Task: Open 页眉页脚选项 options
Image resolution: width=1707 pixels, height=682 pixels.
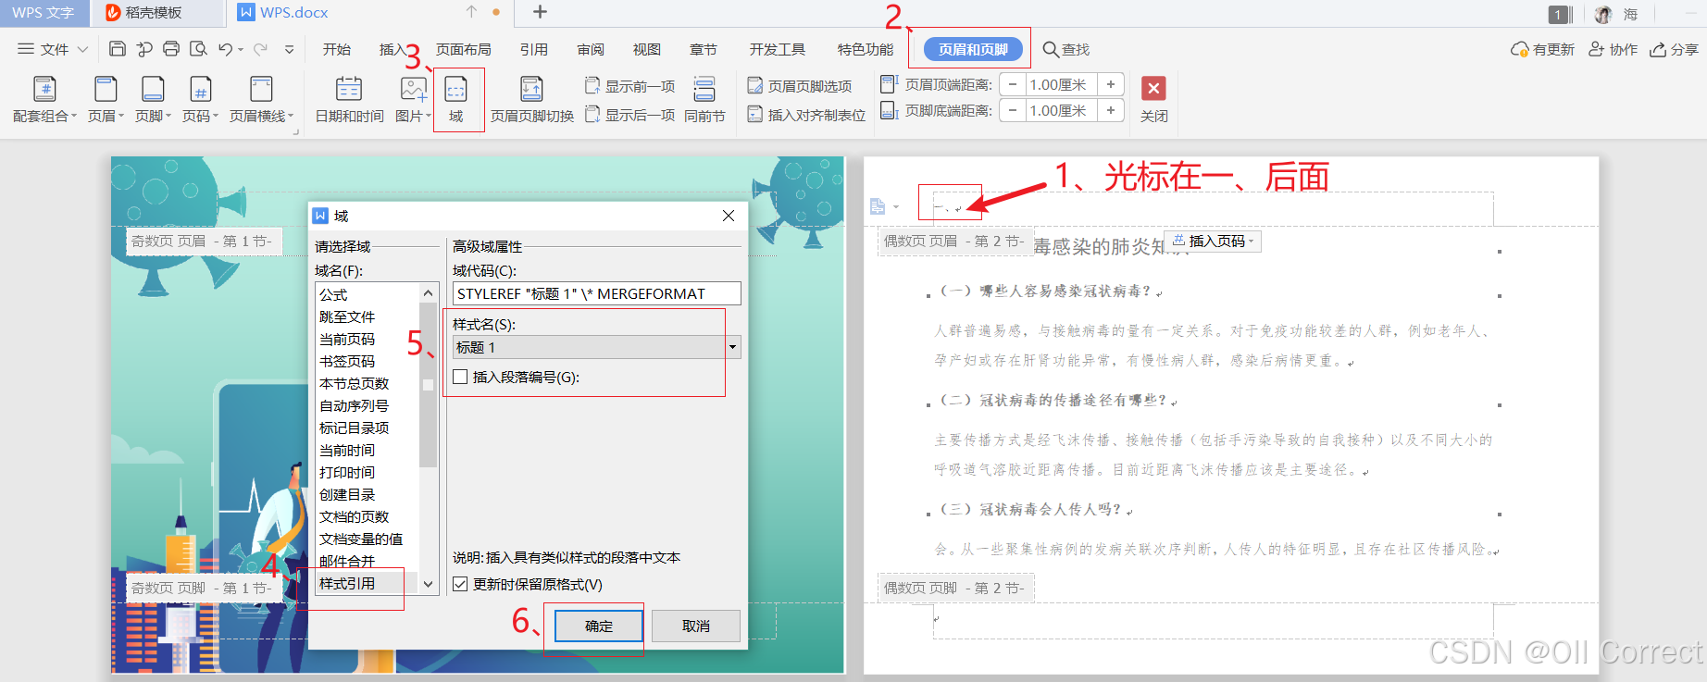Action: pos(800,86)
